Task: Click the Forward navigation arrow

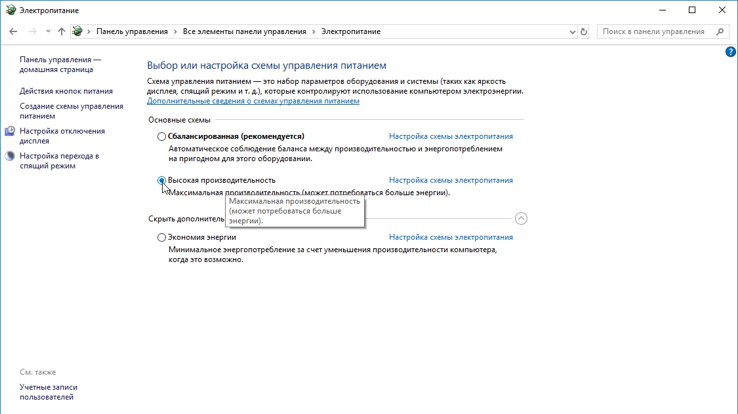Action: (x=33, y=31)
